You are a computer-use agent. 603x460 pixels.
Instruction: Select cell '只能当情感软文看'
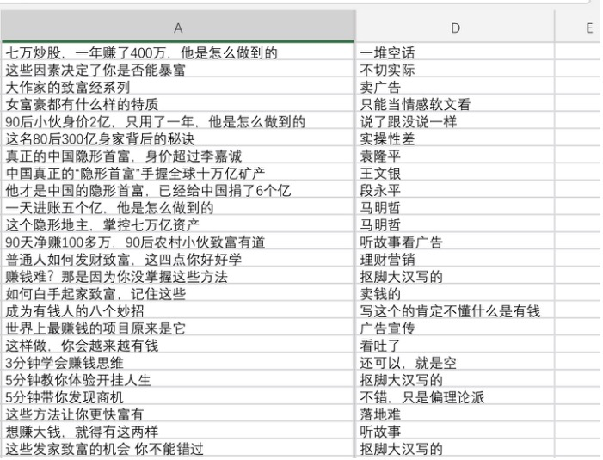pos(454,104)
